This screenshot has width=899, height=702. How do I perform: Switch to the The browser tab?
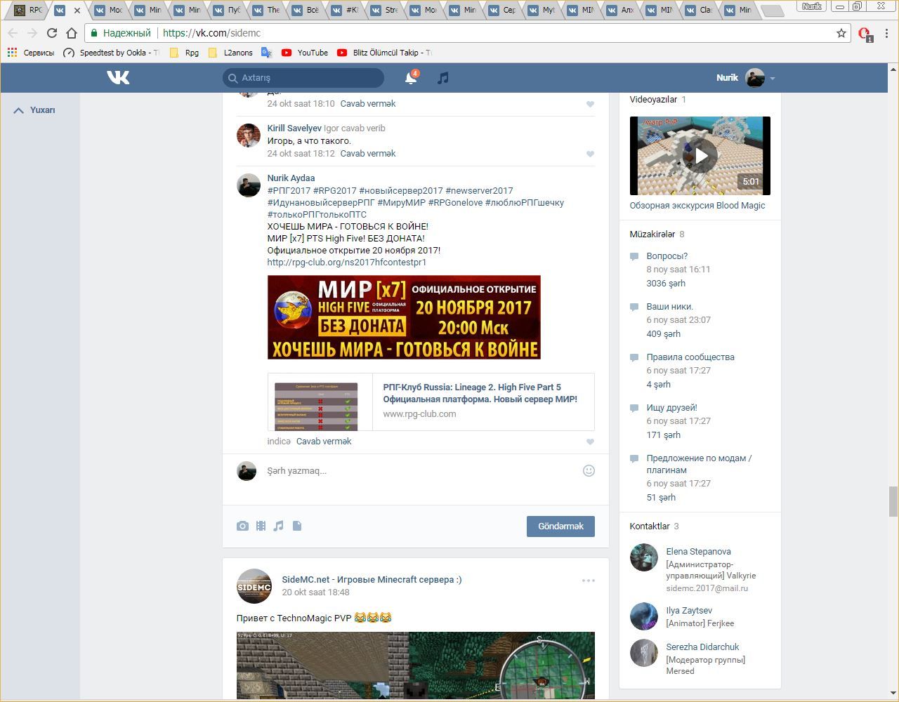(x=268, y=11)
